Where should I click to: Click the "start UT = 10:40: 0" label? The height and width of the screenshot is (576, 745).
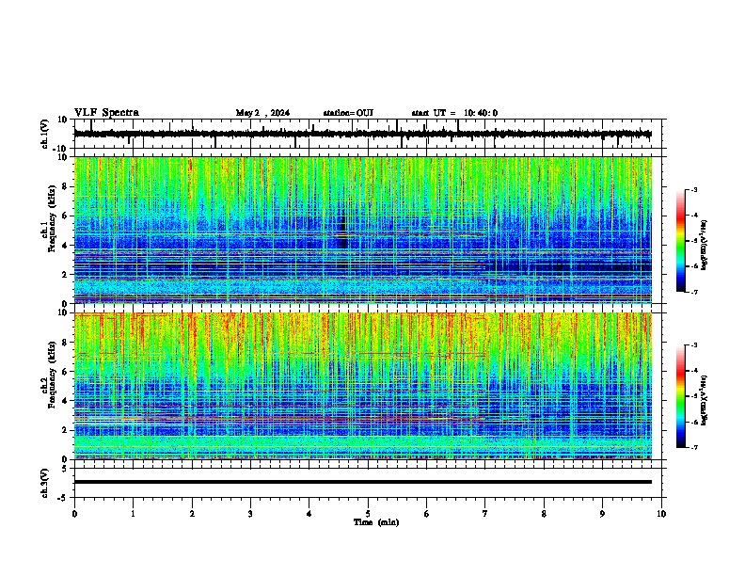coord(454,113)
